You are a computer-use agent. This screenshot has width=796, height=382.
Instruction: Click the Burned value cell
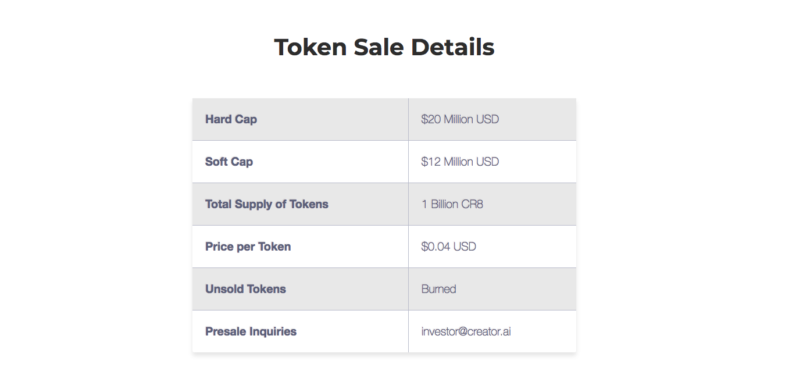click(492, 289)
